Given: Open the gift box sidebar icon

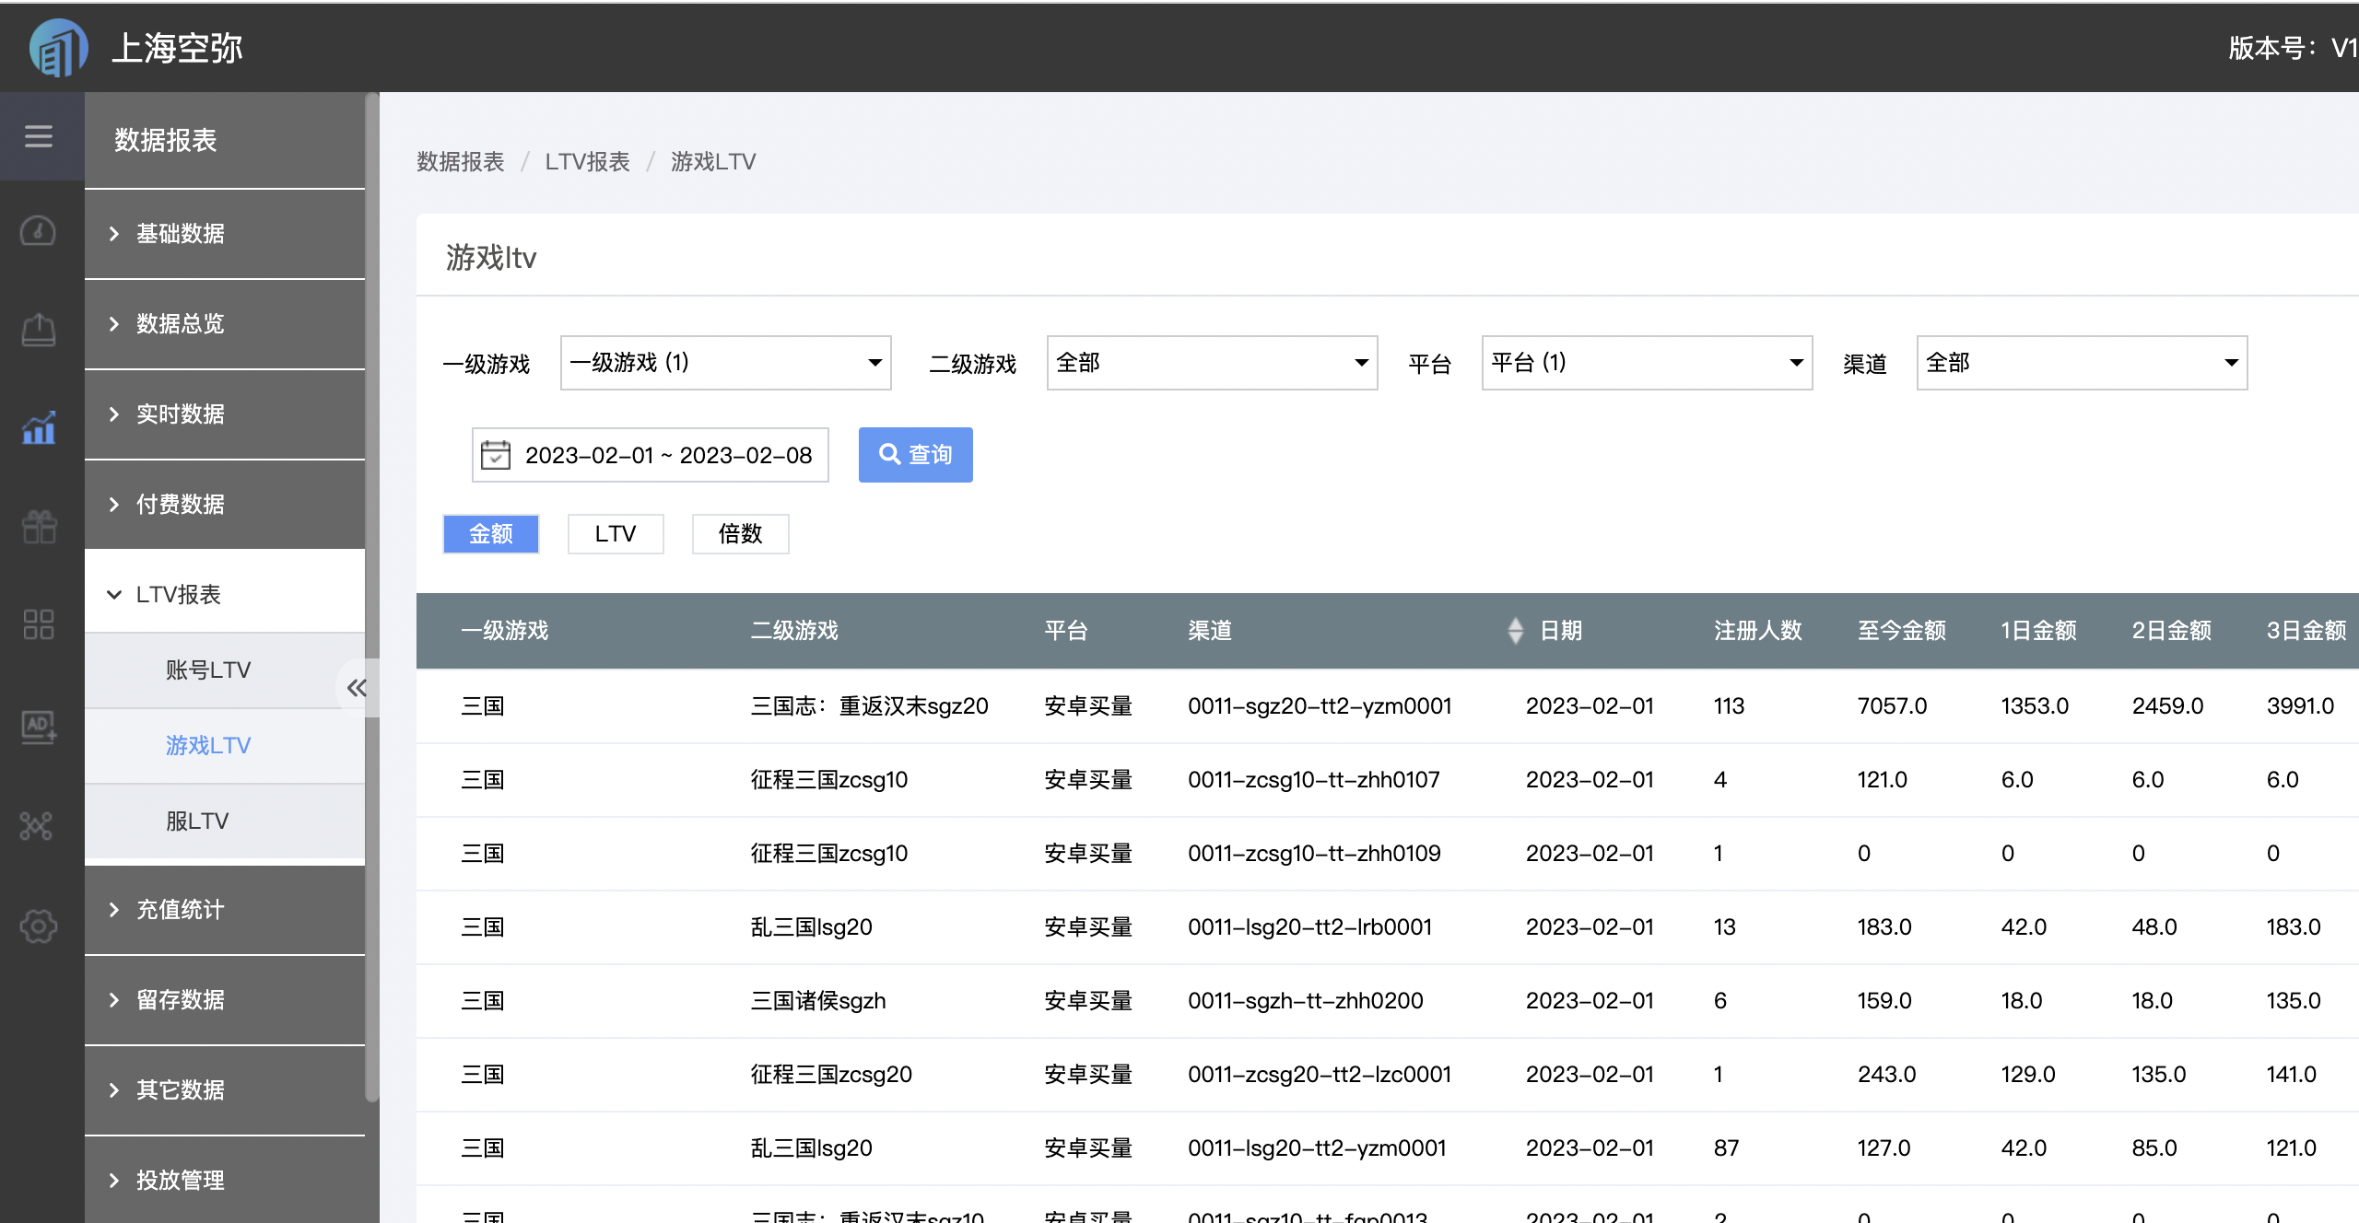Looking at the screenshot, I should [39, 527].
